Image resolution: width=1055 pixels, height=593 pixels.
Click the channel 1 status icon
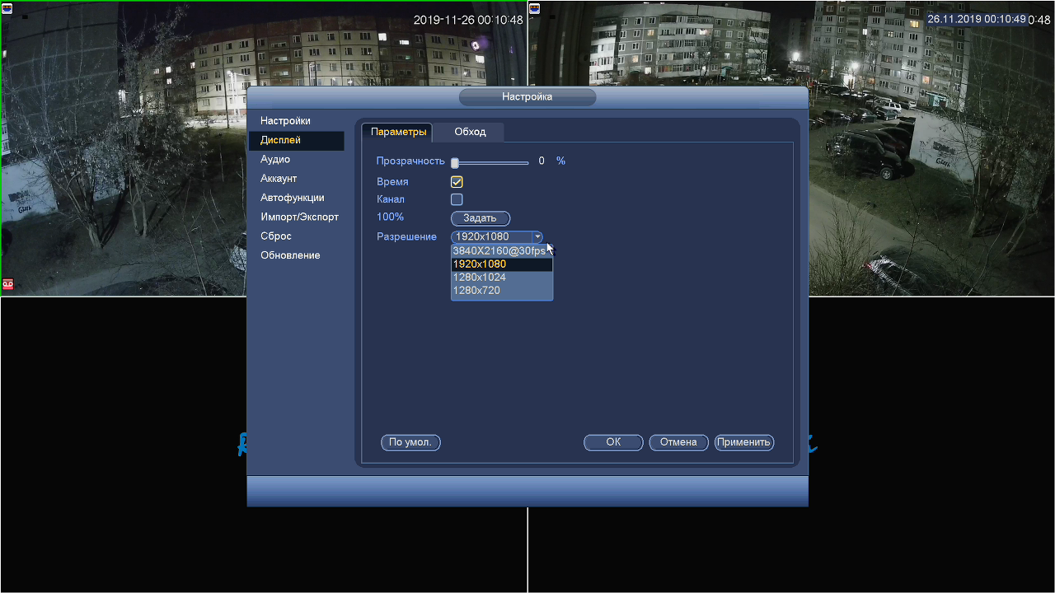click(7, 8)
